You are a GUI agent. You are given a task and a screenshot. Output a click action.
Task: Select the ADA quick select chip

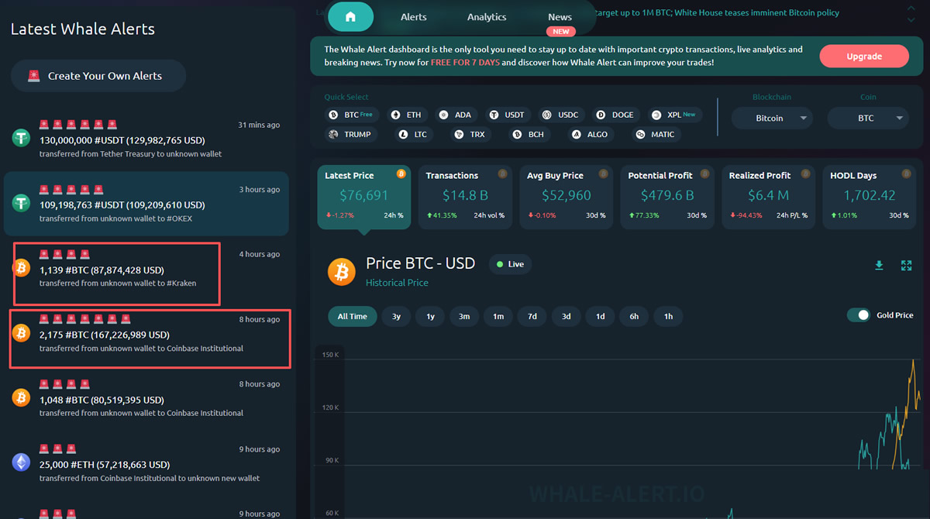pos(455,115)
